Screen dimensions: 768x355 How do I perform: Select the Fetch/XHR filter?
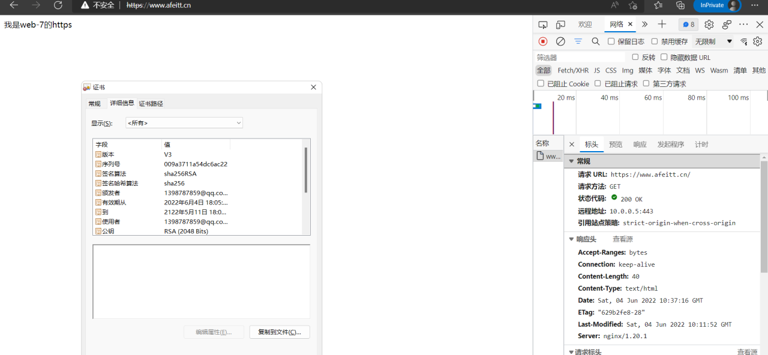click(x=572, y=70)
